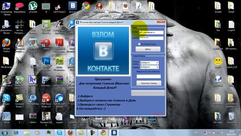Open the µTorrent desktop shortcut
This screenshot has height=136, width=241.
coord(33,7)
